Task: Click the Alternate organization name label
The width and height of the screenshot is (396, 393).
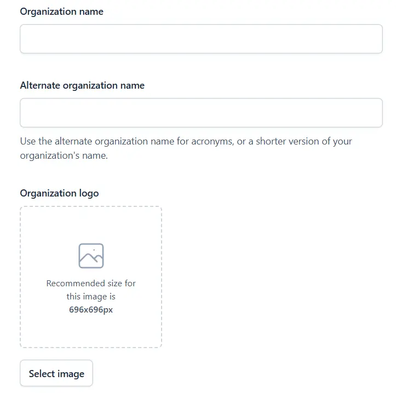Action: coord(82,85)
